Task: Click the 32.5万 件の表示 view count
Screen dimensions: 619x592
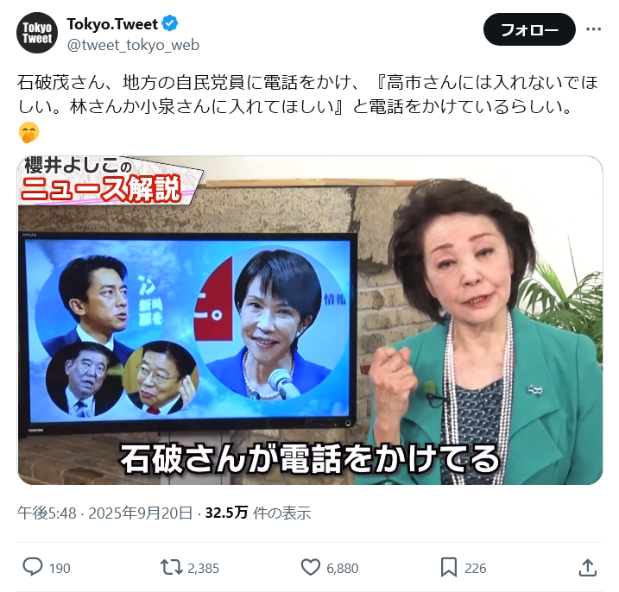Action: pyautogui.click(x=258, y=513)
